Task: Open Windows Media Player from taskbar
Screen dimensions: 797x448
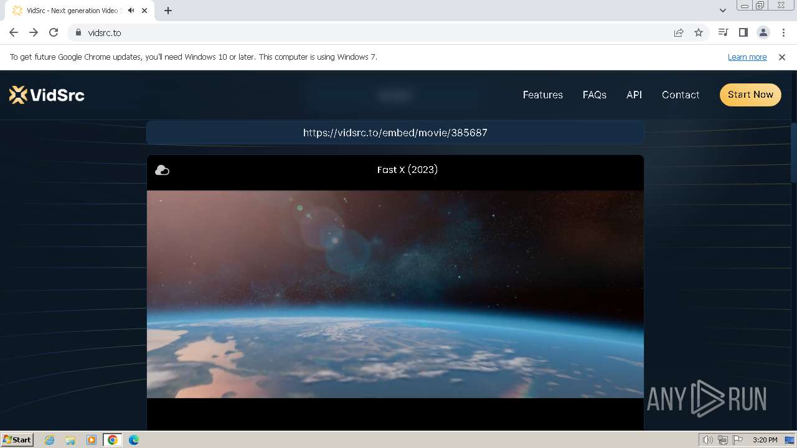Action: [92, 440]
